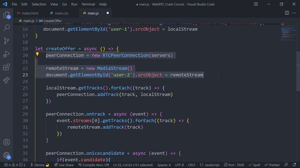Click the lightbulb code action on line 20
The height and width of the screenshot is (168, 300).
tap(37, 54)
